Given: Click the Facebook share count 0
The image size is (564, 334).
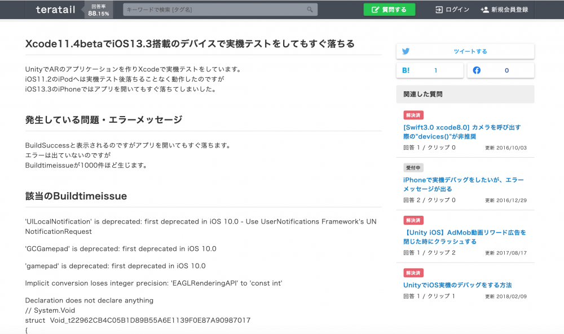Looking at the screenshot, I should coord(506,70).
